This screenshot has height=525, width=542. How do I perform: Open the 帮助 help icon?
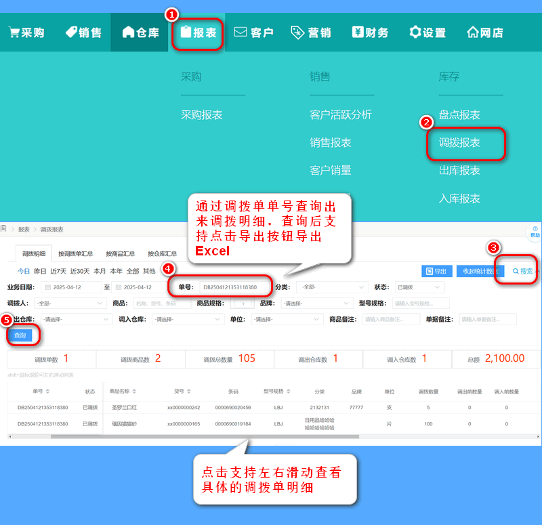pos(535,232)
